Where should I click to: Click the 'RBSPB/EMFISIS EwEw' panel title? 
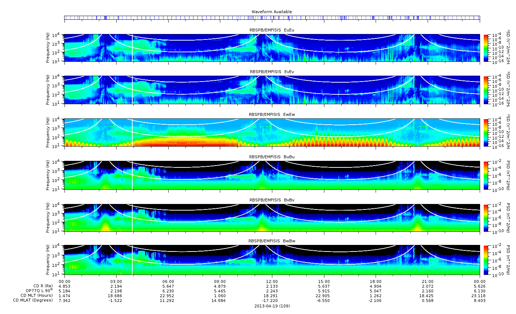(272, 114)
